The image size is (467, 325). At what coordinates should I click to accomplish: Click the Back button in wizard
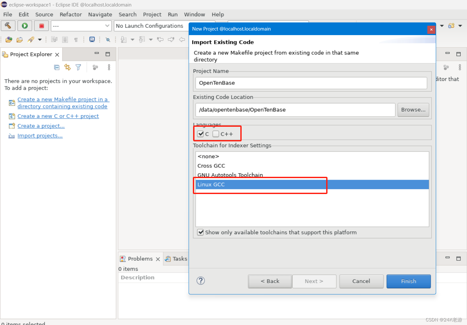point(270,281)
